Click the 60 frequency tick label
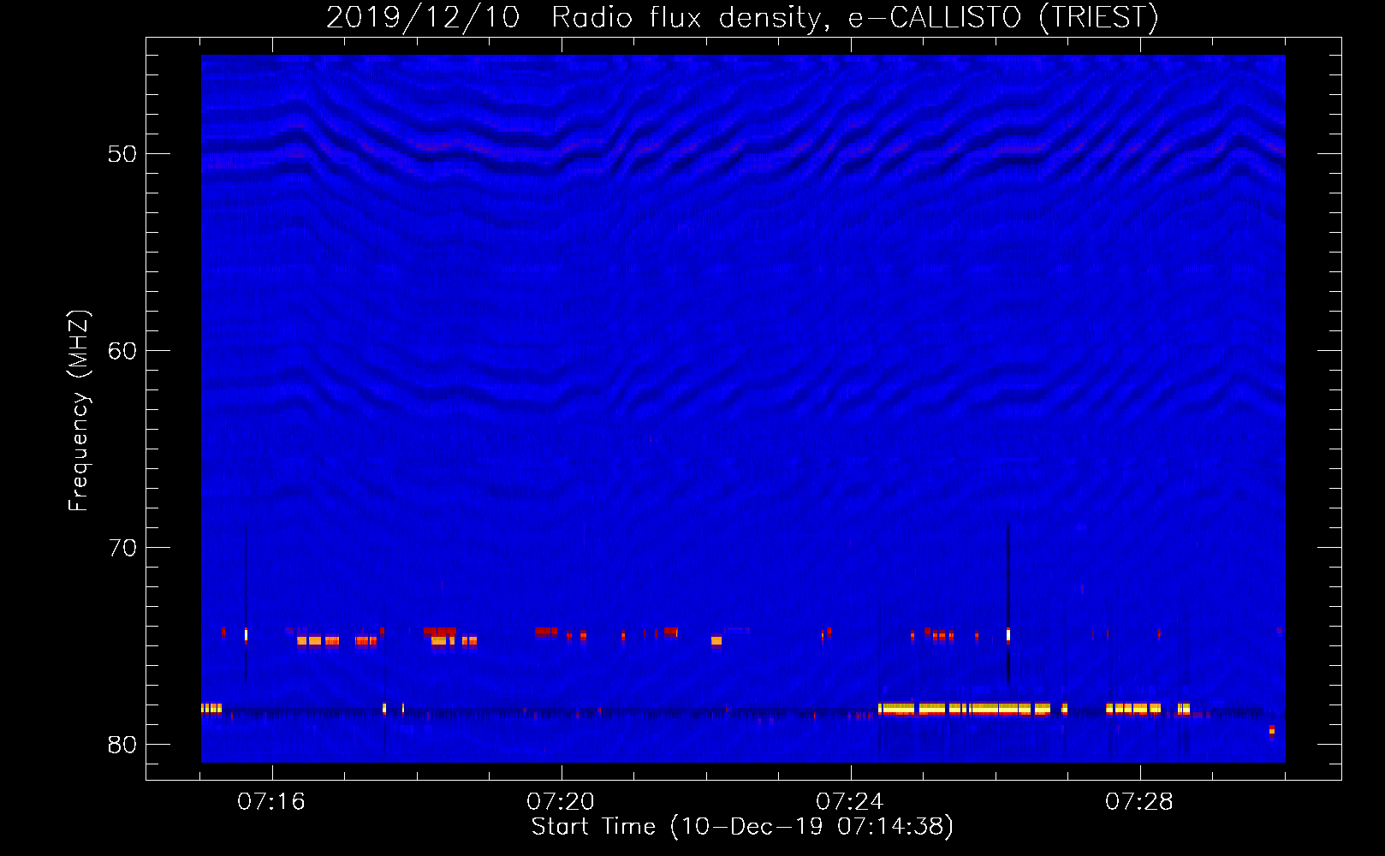The height and width of the screenshot is (856, 1385). [122, 351]
